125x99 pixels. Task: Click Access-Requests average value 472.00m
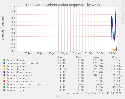(x=98, y=60)
